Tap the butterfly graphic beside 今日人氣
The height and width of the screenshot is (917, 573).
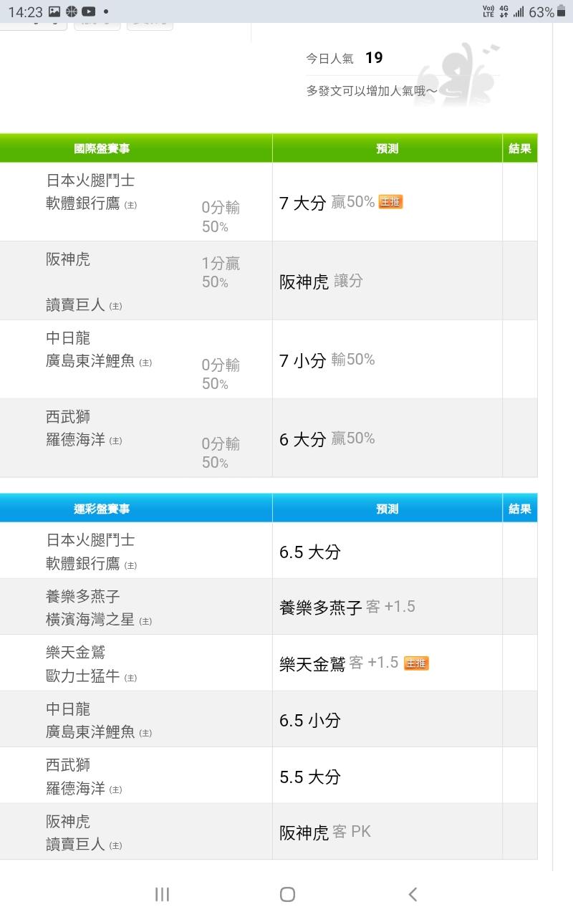(x=458, y=75)
